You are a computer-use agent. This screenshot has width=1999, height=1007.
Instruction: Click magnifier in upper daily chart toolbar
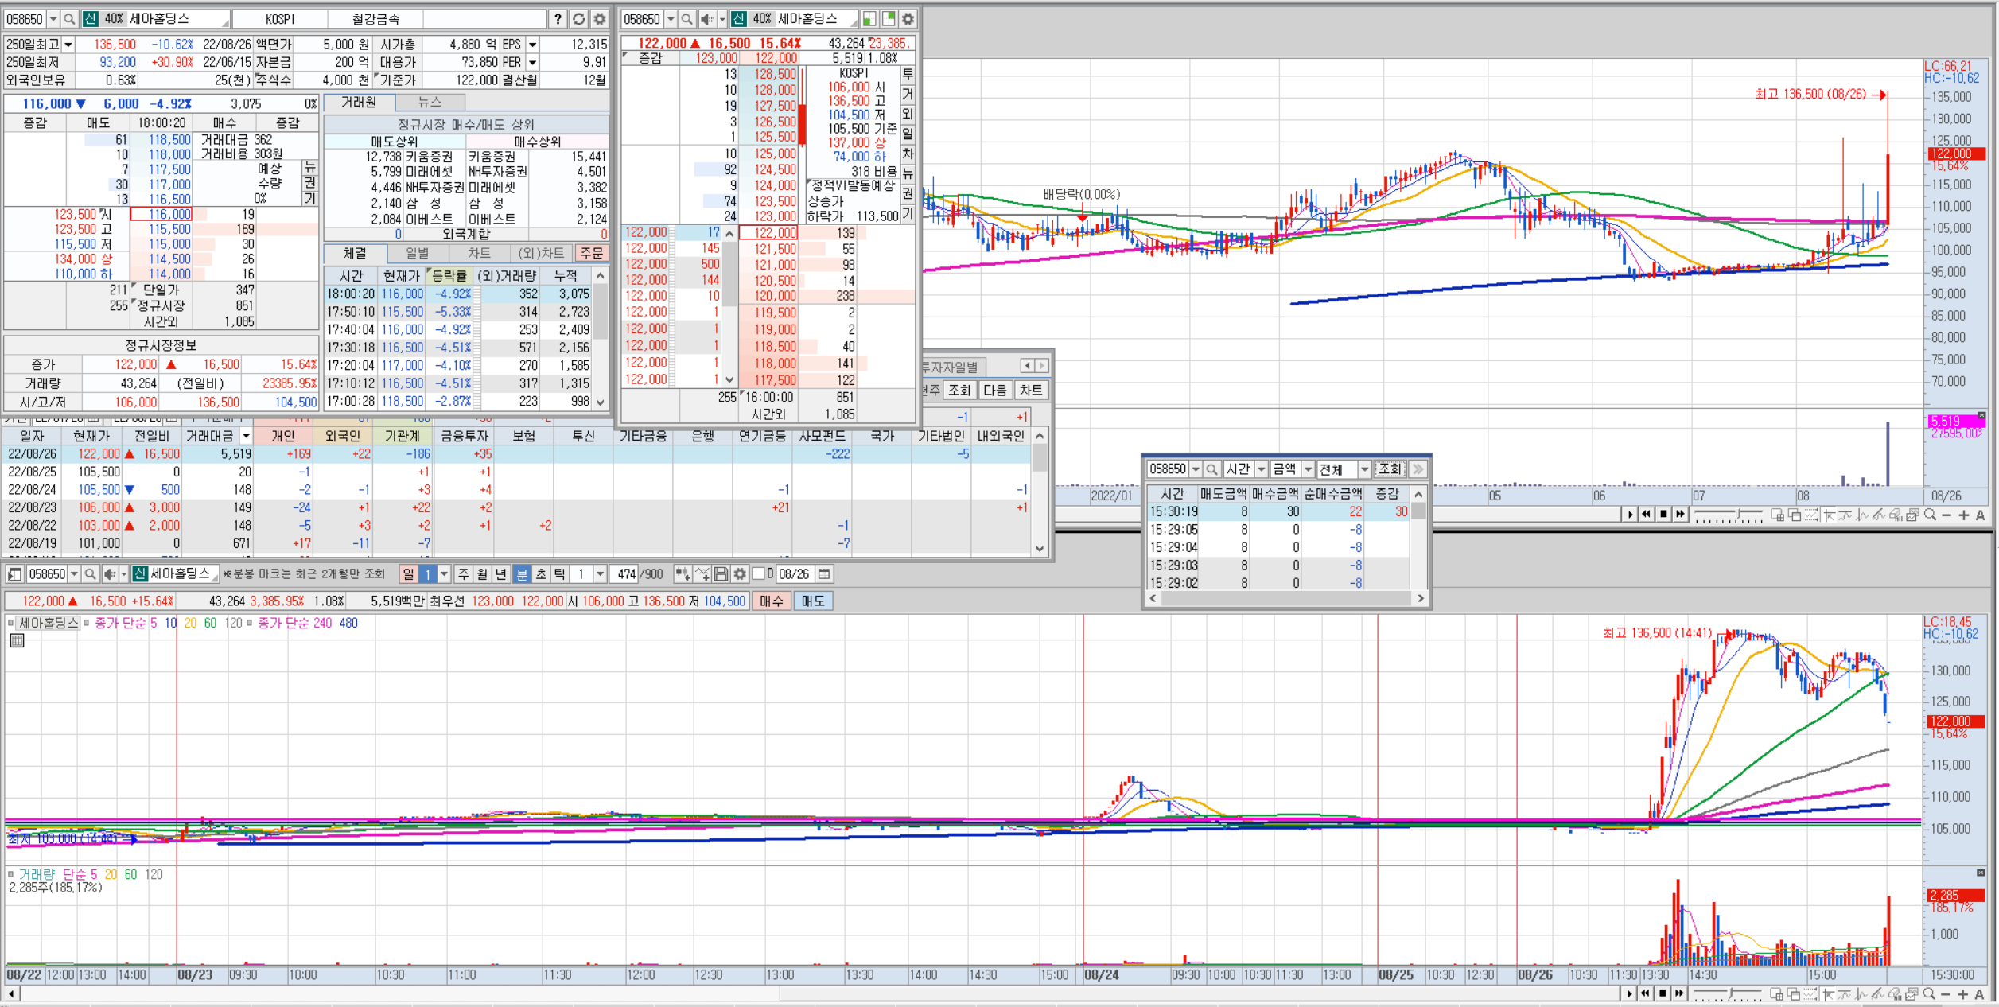(1929, 515)
